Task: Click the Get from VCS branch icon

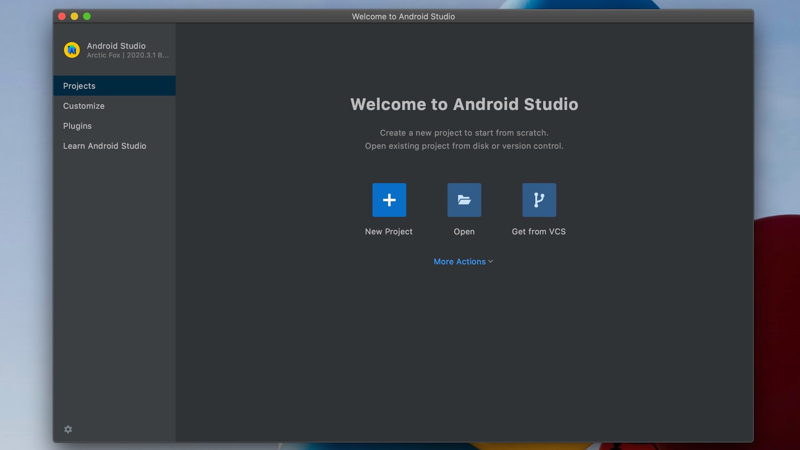Action: tap(539, 200)
